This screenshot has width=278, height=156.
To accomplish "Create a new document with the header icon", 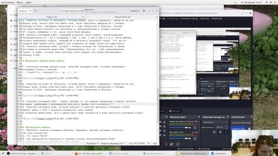I will point(36,11).
